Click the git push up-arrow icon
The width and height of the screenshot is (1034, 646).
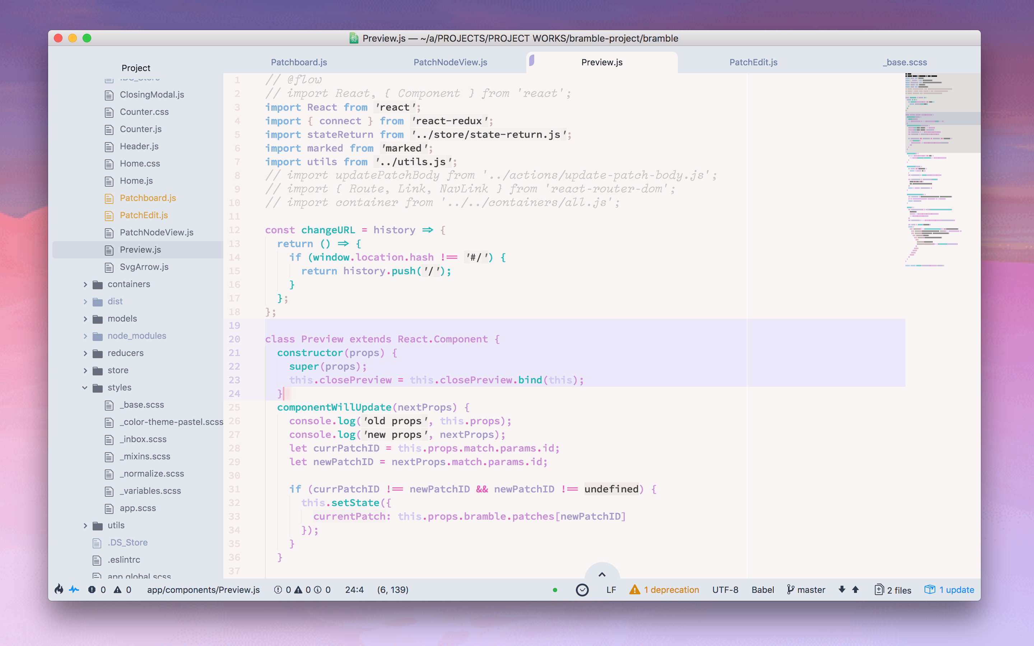pyautogui.click(x=856, y=590)
